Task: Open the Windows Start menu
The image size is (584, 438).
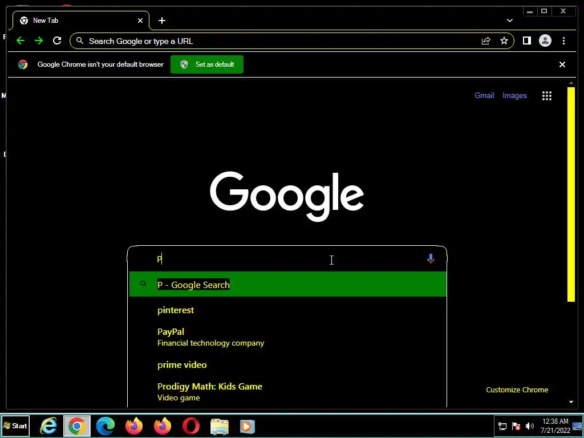Action: (15, 425)
